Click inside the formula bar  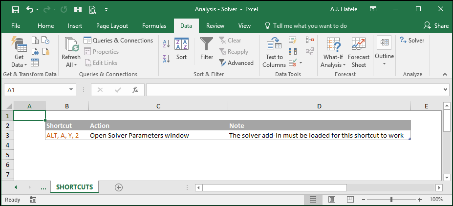point(294,90)
